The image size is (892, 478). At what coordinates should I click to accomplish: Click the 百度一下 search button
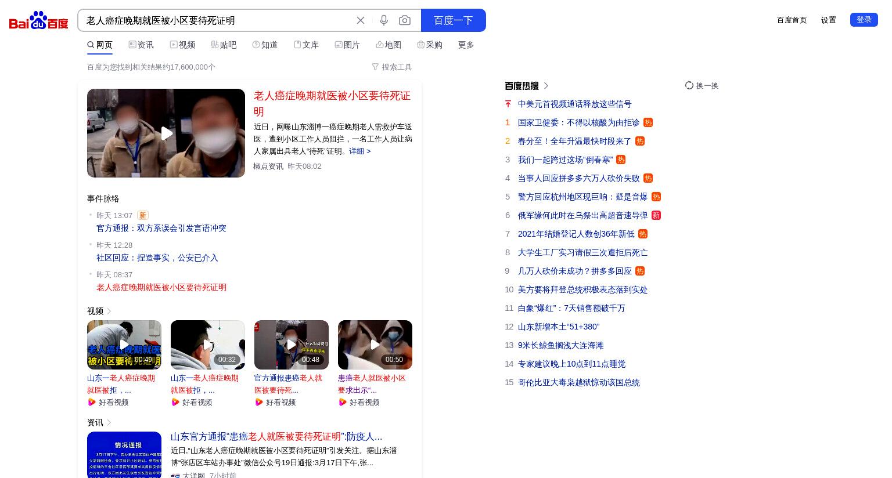point(454,20)
